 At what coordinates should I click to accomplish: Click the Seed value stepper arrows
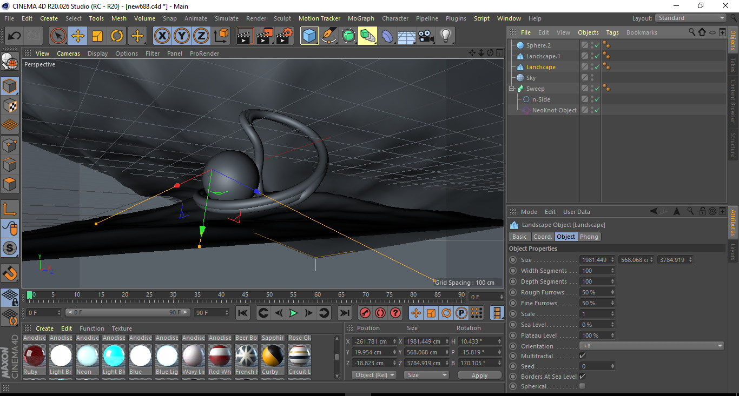[x=612, y=366]
